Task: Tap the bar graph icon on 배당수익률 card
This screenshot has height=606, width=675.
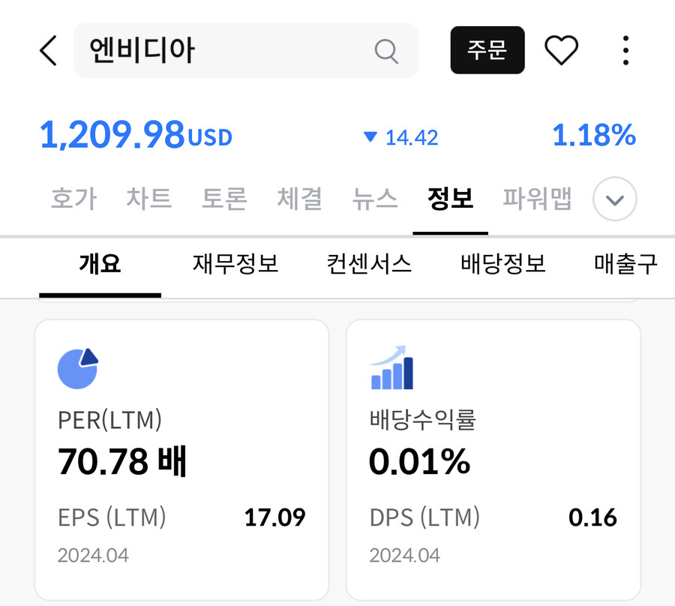Action: pyautogui.click(x=392, y=367)
